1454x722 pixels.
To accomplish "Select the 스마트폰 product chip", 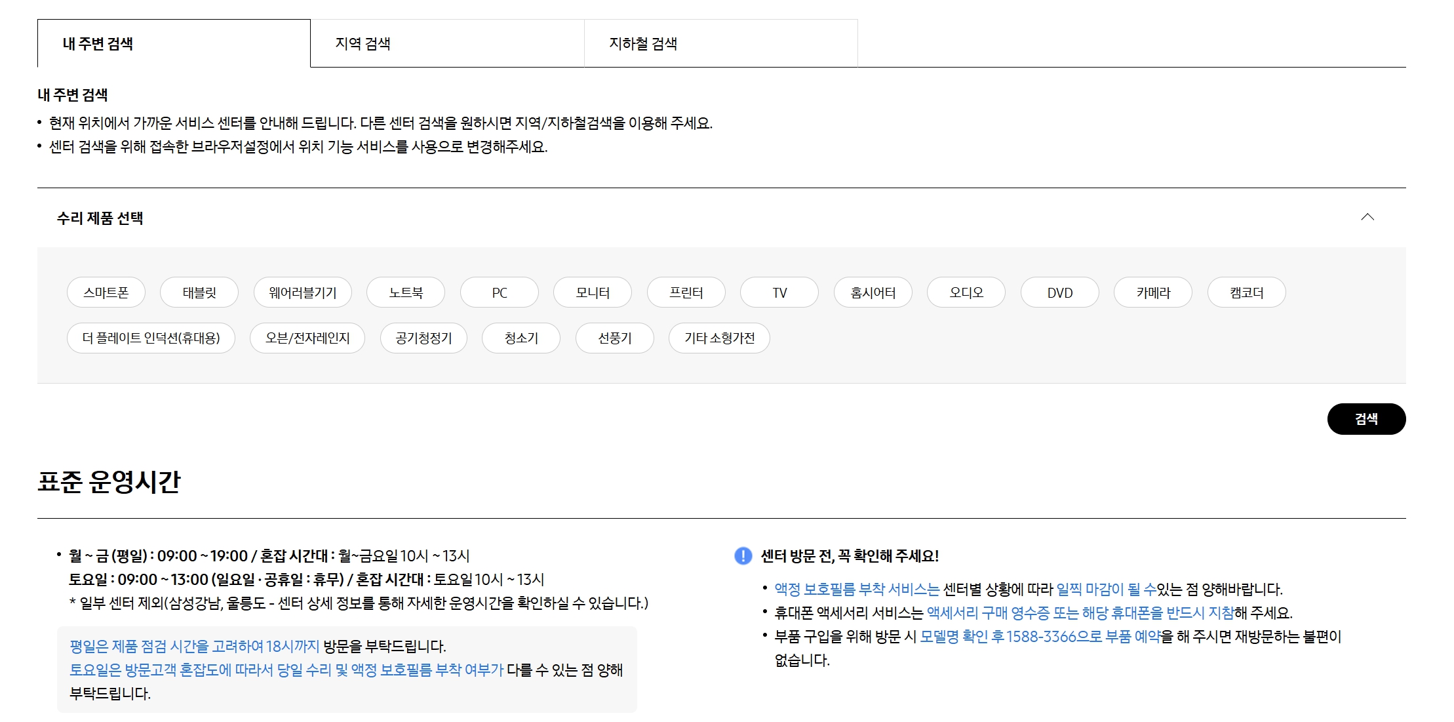I will pyautogui.click(x=107, y=292).
